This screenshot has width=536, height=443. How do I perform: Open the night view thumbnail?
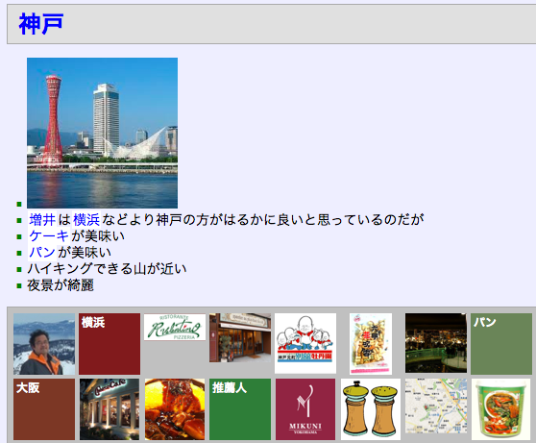click(436, 343)
